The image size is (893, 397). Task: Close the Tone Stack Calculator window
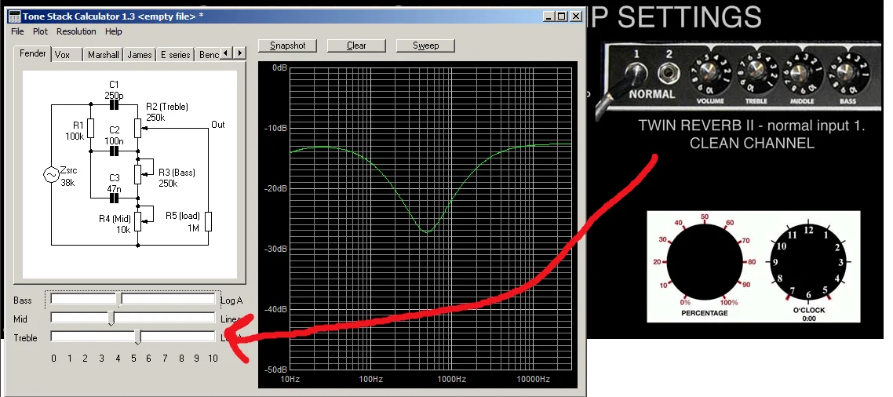pyautogui.click(x=576, y=16)
